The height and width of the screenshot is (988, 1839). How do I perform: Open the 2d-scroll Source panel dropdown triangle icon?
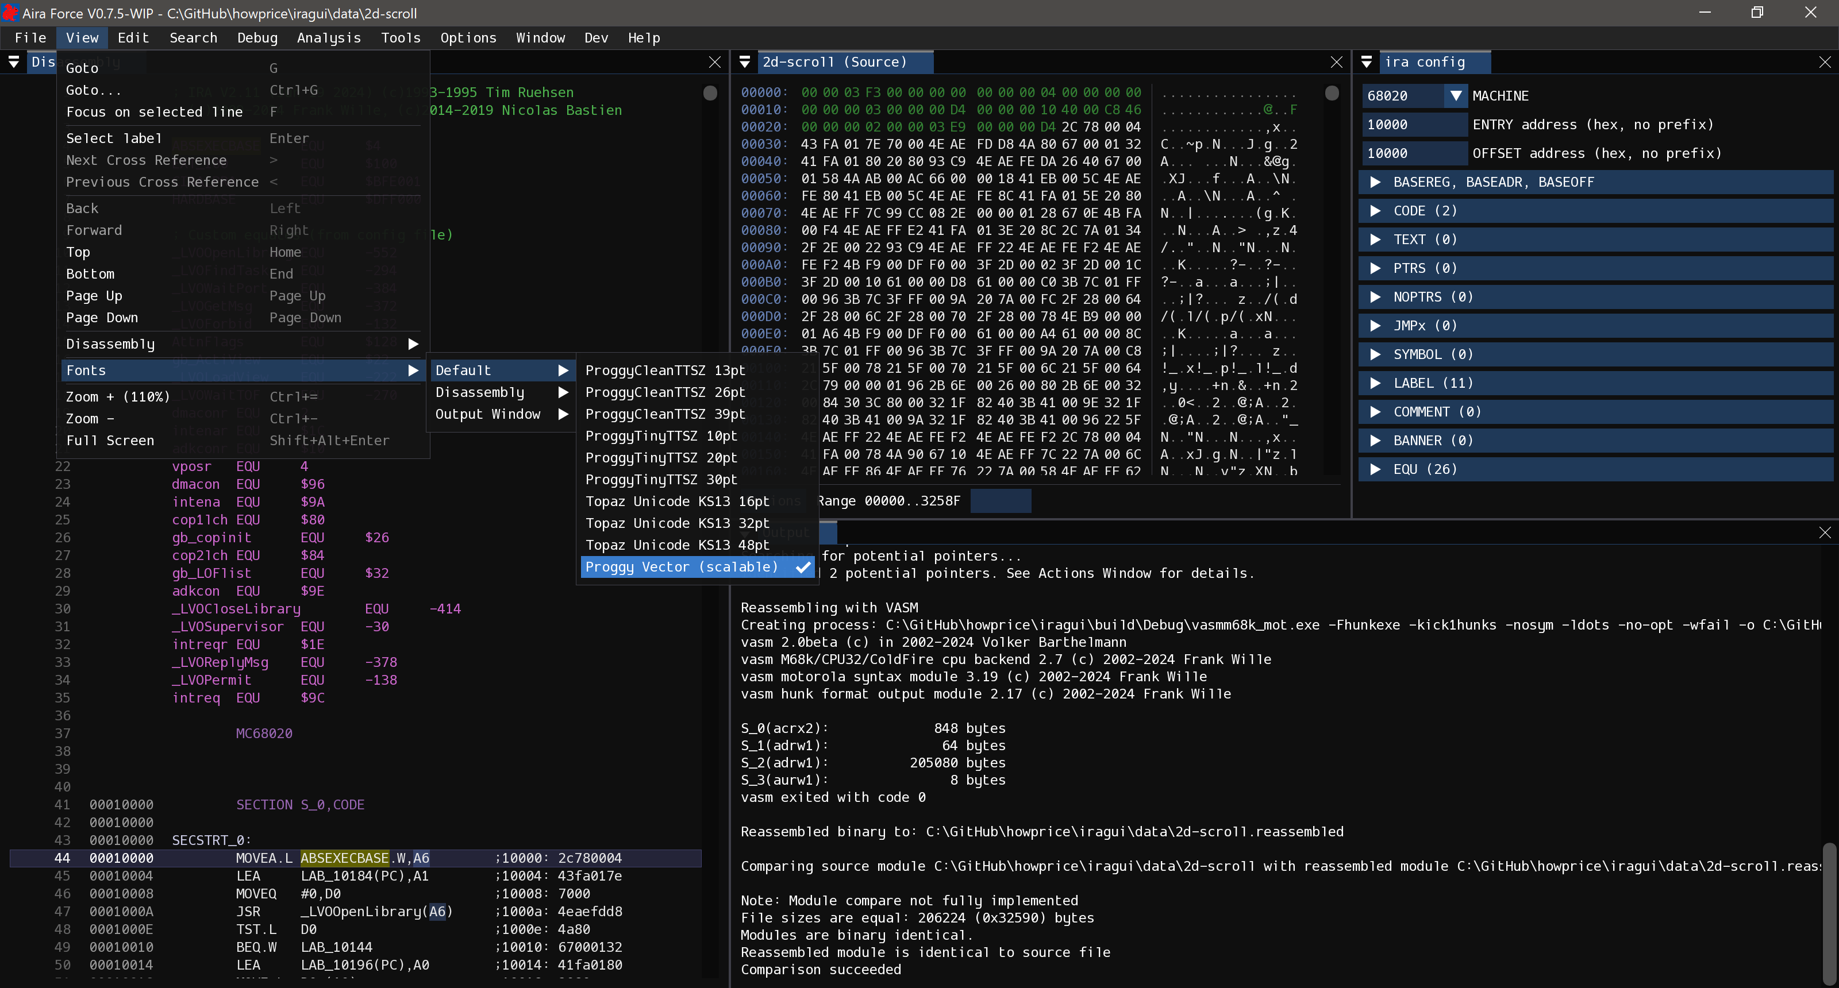coord(745,62)
